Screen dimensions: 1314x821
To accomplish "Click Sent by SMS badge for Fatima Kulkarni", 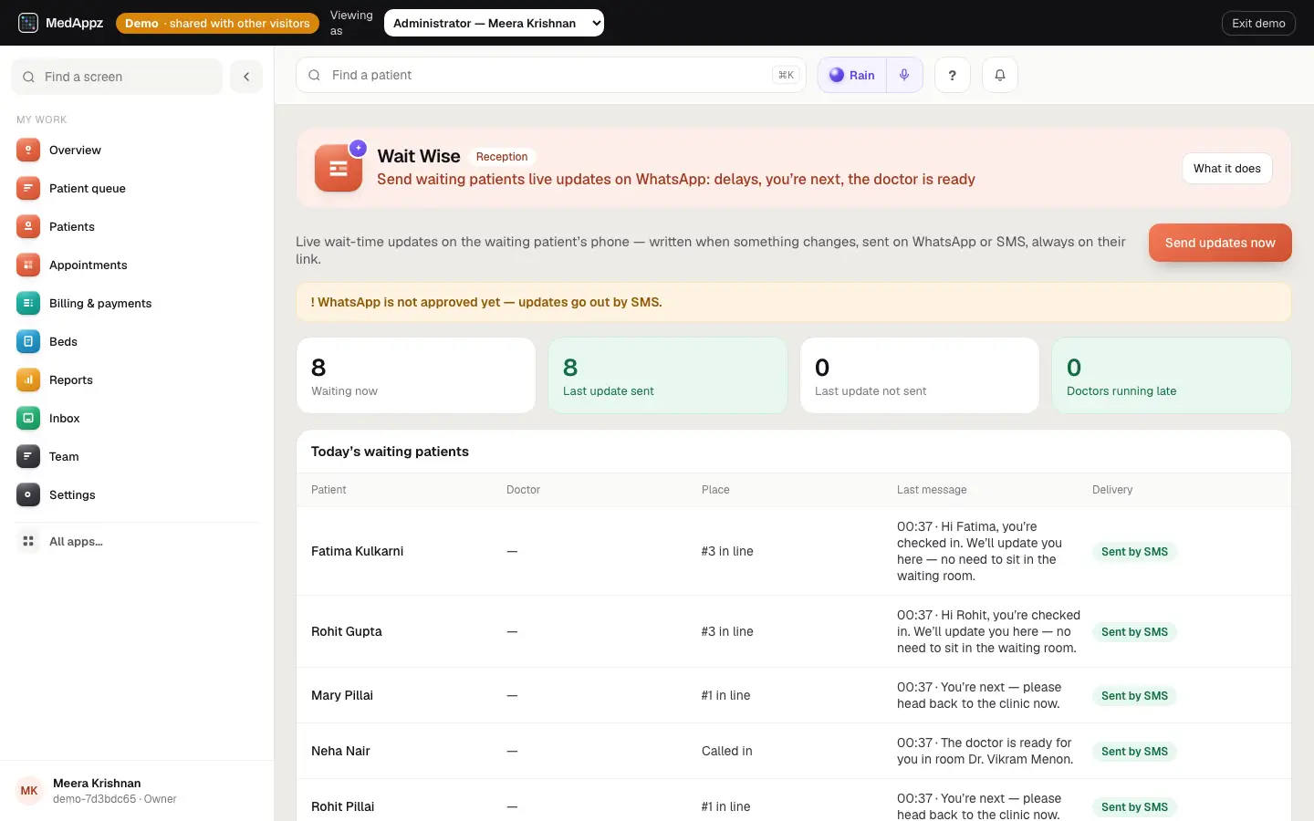I will pyautogui.click(x=1134, y=552).
